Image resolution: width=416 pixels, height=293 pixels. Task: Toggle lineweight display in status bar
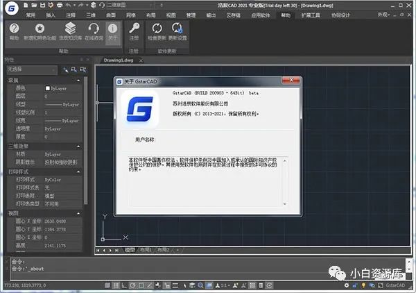(x=175, y=285)
